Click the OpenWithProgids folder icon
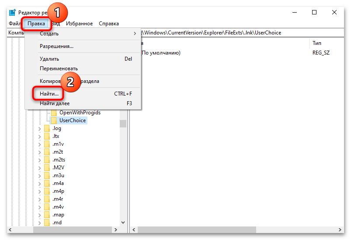 point(54,113)
